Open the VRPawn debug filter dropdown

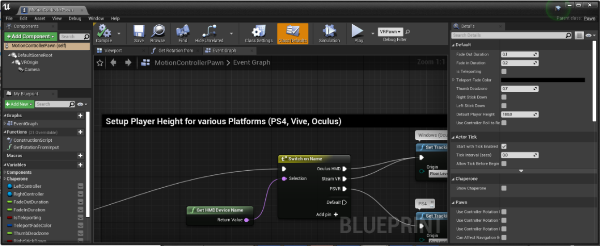[x=391, y=31]
